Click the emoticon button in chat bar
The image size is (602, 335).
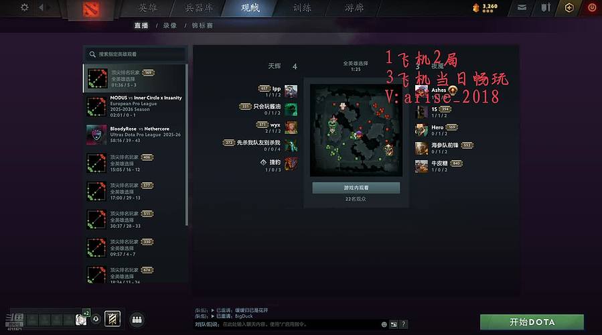[x=384, y=324]
